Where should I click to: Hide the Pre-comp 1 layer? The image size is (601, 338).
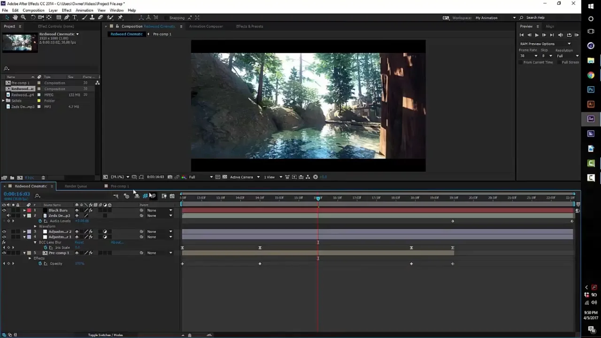[x=4, y=253]
